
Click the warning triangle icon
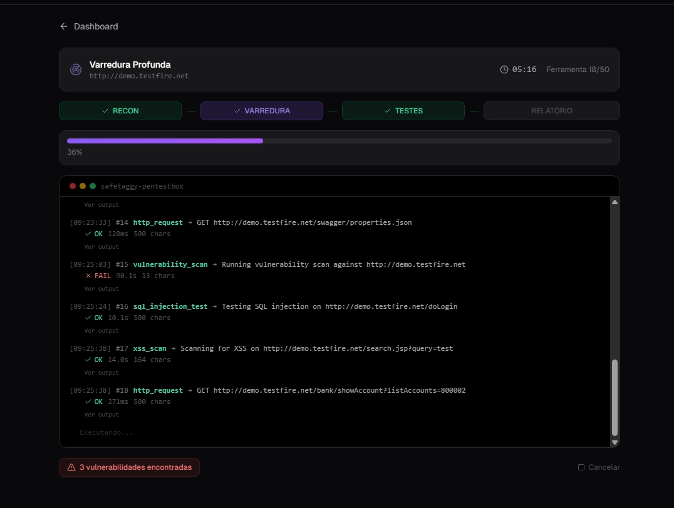(x=71, y=467)
